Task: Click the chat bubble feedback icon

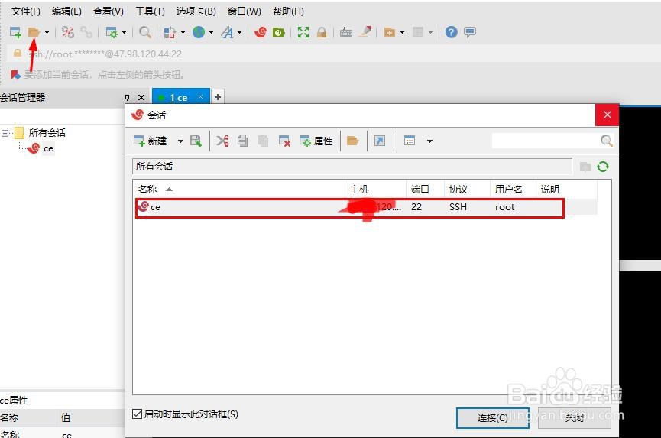Action: [x=470, y=32]
